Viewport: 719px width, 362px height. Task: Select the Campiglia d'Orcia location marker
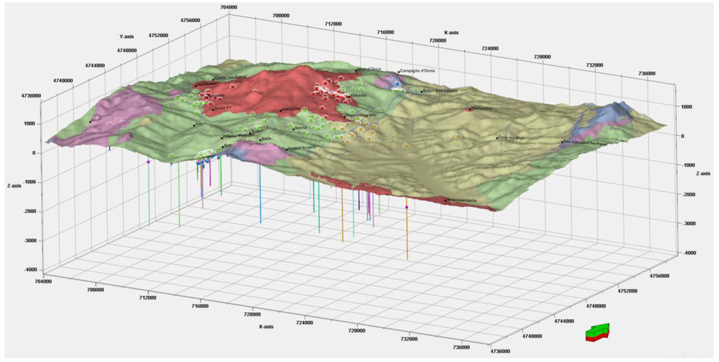coord(399,72)
